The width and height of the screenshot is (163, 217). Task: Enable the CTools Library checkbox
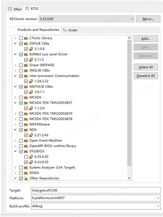click(21, 38)
